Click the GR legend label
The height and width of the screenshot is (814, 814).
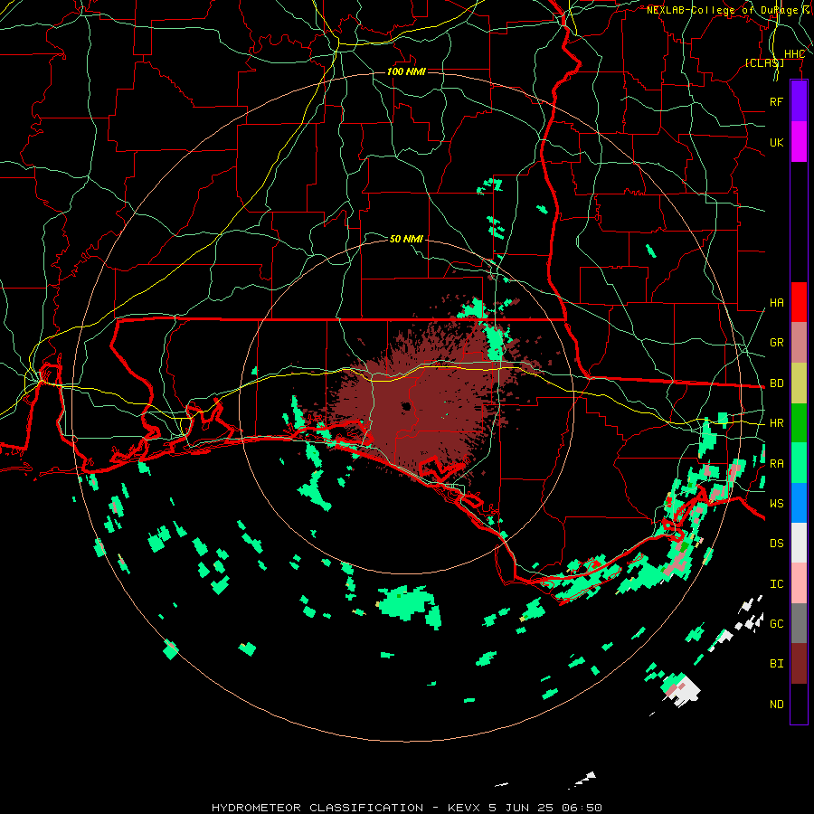(x=777, y=343)
